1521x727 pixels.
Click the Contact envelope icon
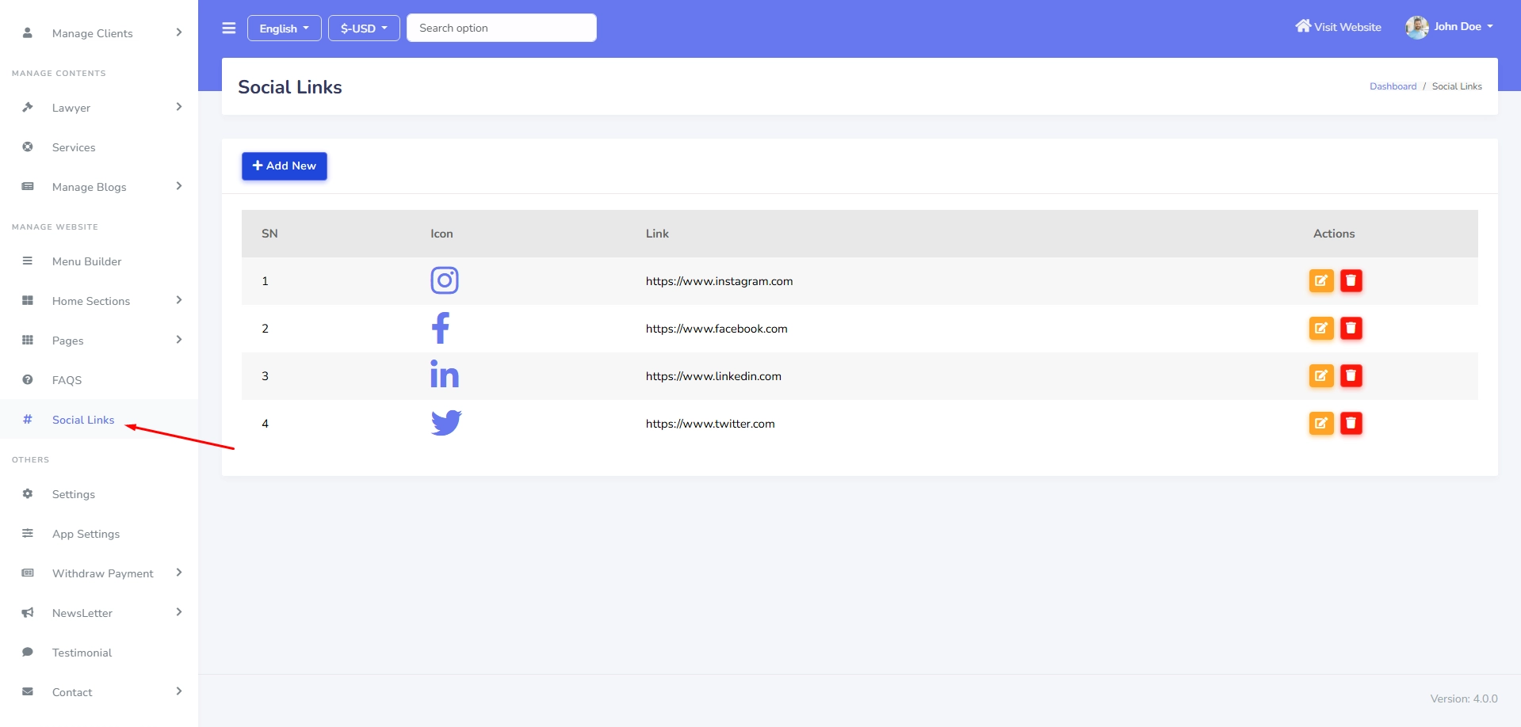[x=28, y=691]
